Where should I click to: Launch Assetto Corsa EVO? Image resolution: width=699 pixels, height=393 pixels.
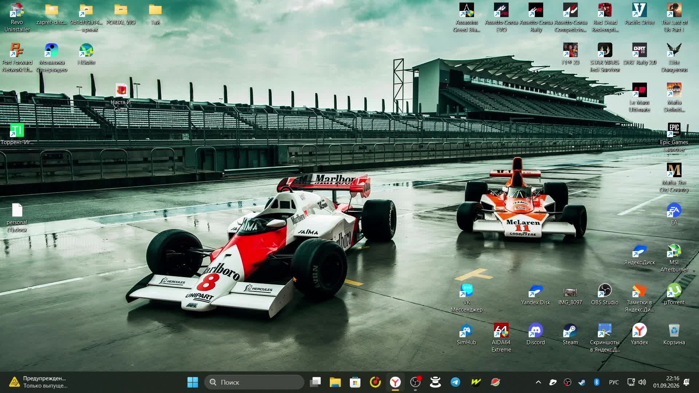(x=501, y=17)
